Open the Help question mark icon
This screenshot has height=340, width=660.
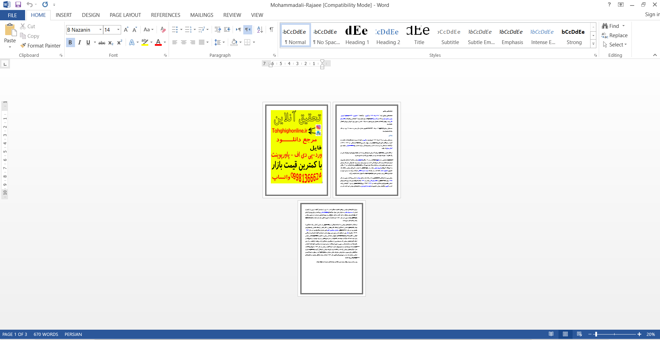[x=609, y=4]
